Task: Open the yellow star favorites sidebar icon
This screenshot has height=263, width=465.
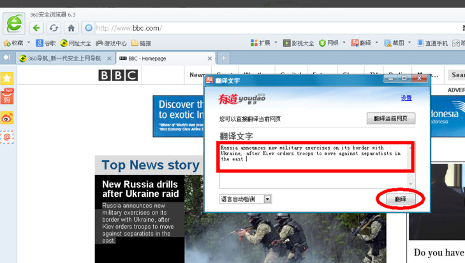Action: click(x=6, y=78)
